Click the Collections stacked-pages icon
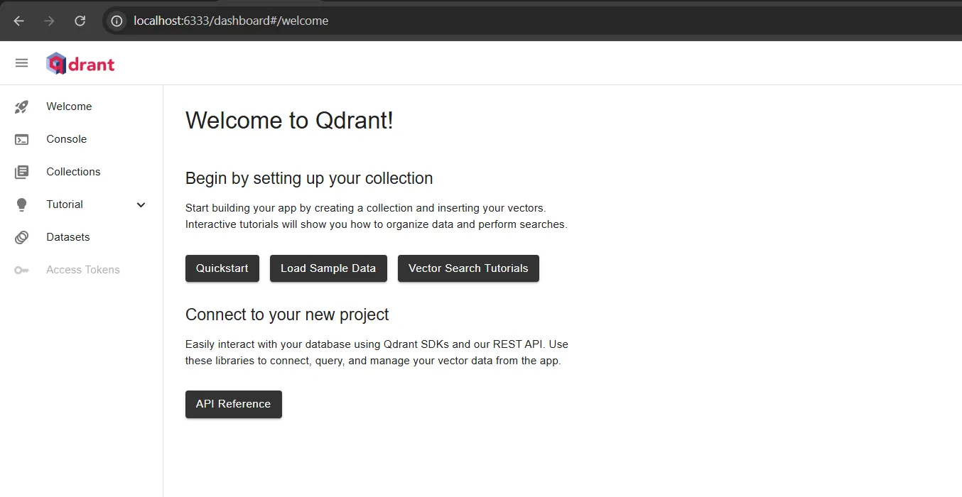This screenshot has width=962, height=497. pos(22,172)
